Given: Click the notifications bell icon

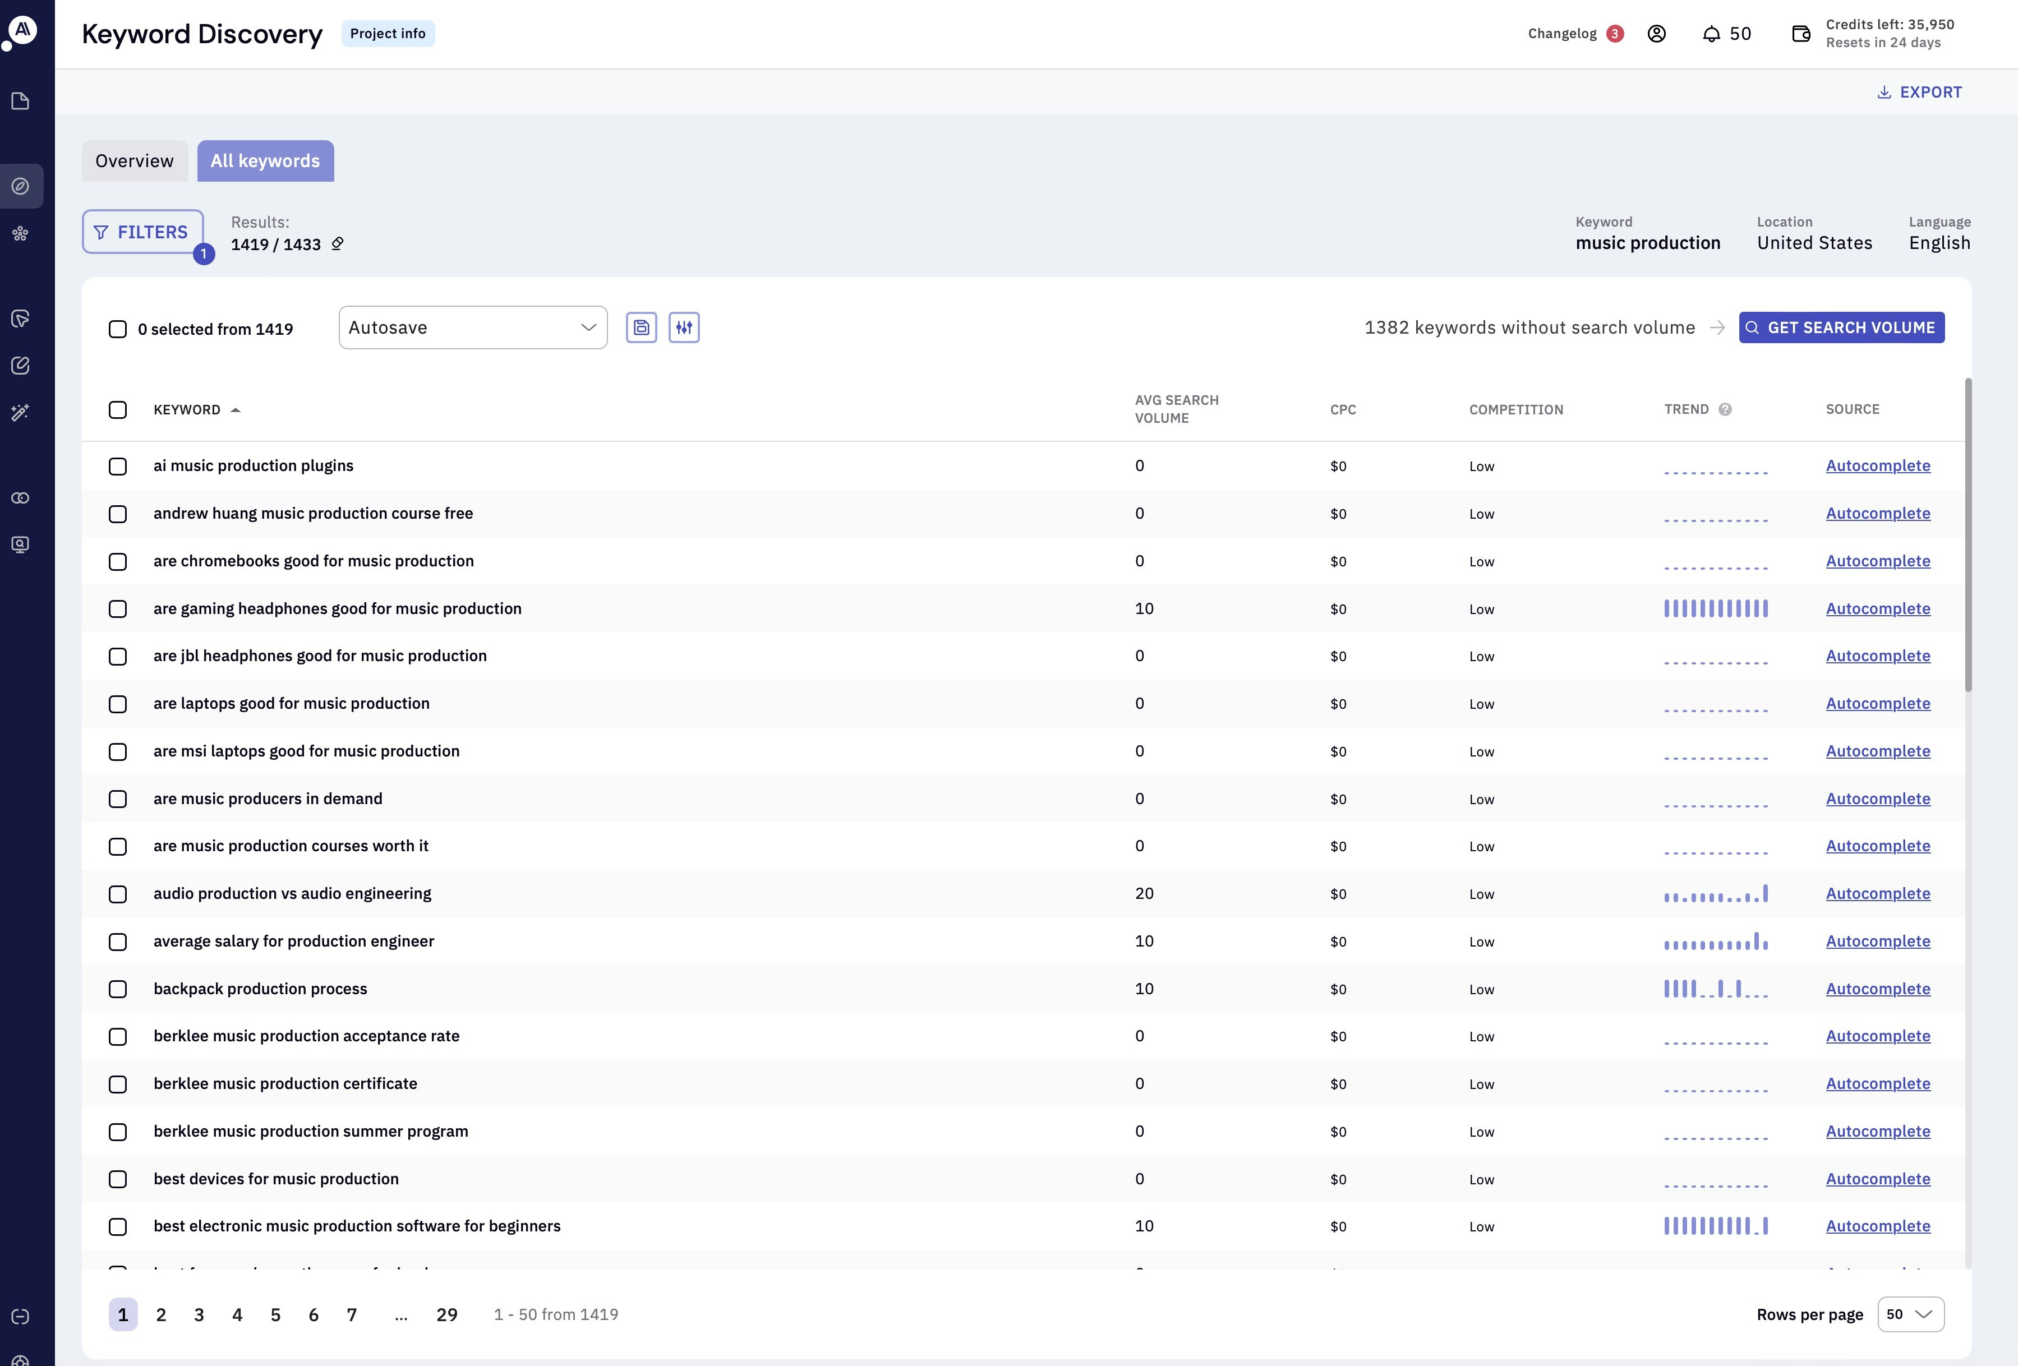Looking at the screenshot, I should pyautogui.click(x=1711, y=34).
